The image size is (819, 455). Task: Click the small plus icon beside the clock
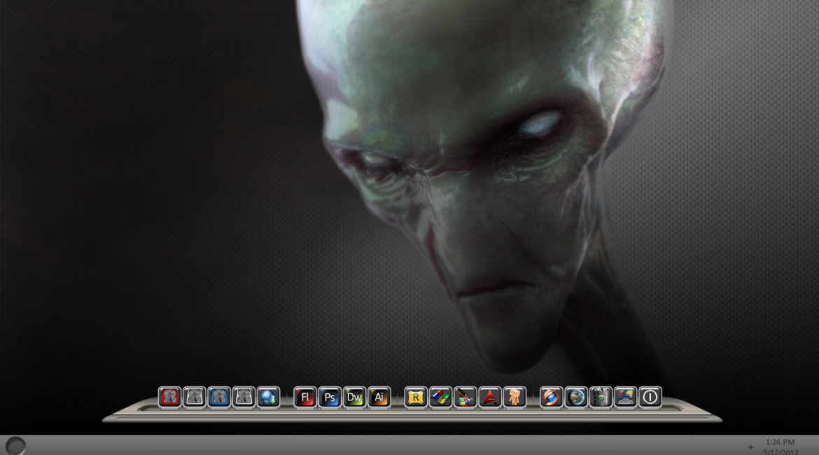750,447
